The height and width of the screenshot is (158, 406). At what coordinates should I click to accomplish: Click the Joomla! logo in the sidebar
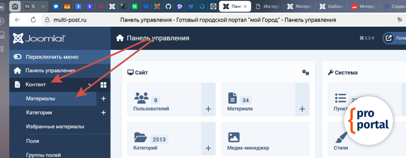pyautogui.click(x=40, y=38)
